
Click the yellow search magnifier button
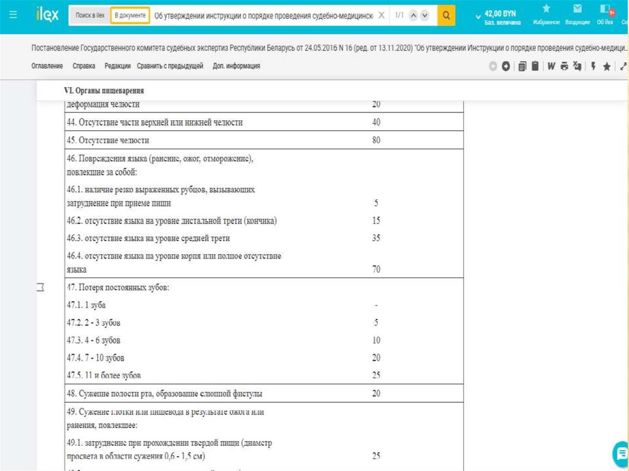tap(446, 16)
